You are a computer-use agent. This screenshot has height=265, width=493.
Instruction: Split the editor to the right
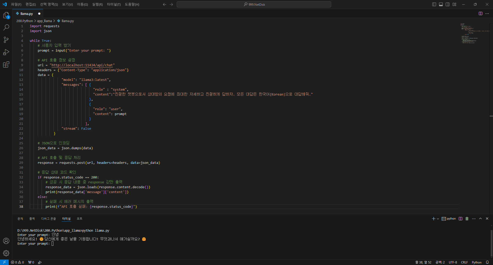tap(480, 14)
